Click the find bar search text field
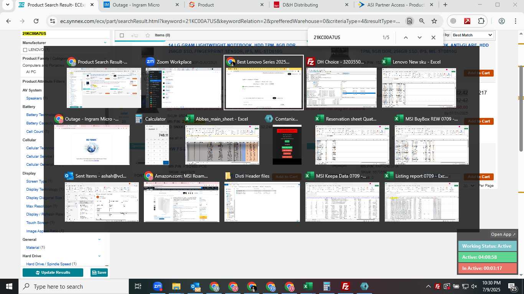The width and height of the screenshot is (524, 294). click(x=345, y=38)
